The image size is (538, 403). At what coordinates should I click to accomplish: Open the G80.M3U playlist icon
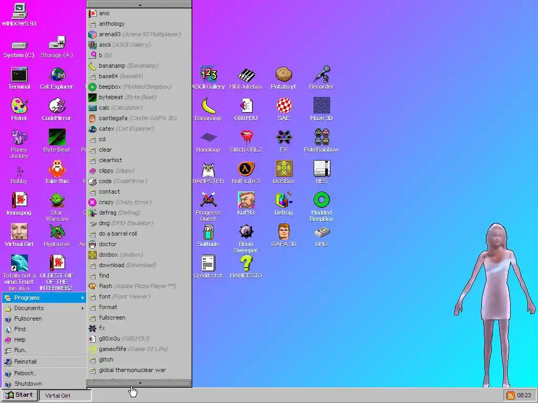(246, 110)
